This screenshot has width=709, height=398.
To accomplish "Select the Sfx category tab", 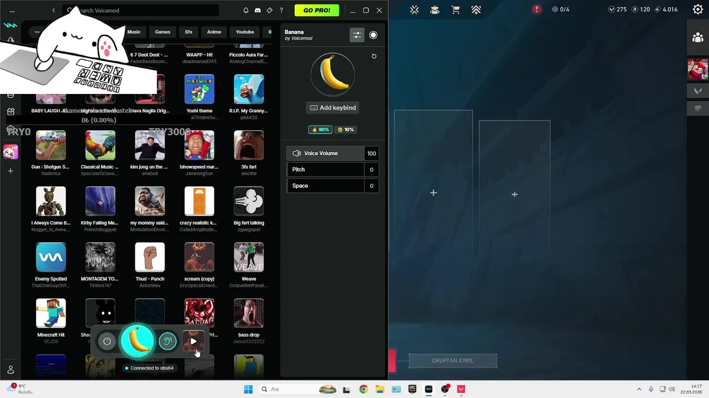I will point(188,32).
